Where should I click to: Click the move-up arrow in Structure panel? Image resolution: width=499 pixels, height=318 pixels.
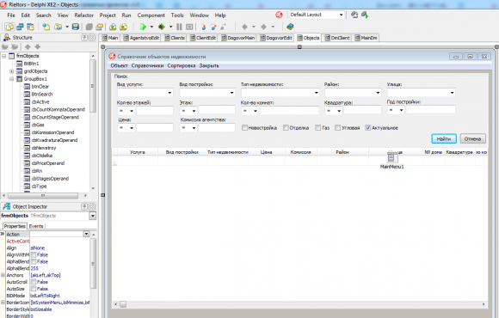pyautogui.click(x=28, y=46)
